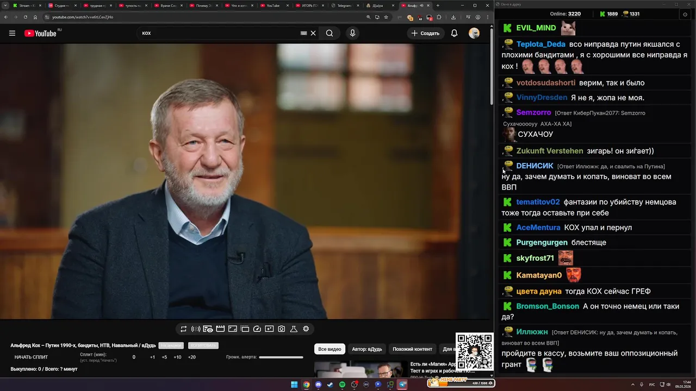The height and width of the screenshot is (391, 696).
Task: Click username 'AceMentura' in chat
Action: (538, 228)
